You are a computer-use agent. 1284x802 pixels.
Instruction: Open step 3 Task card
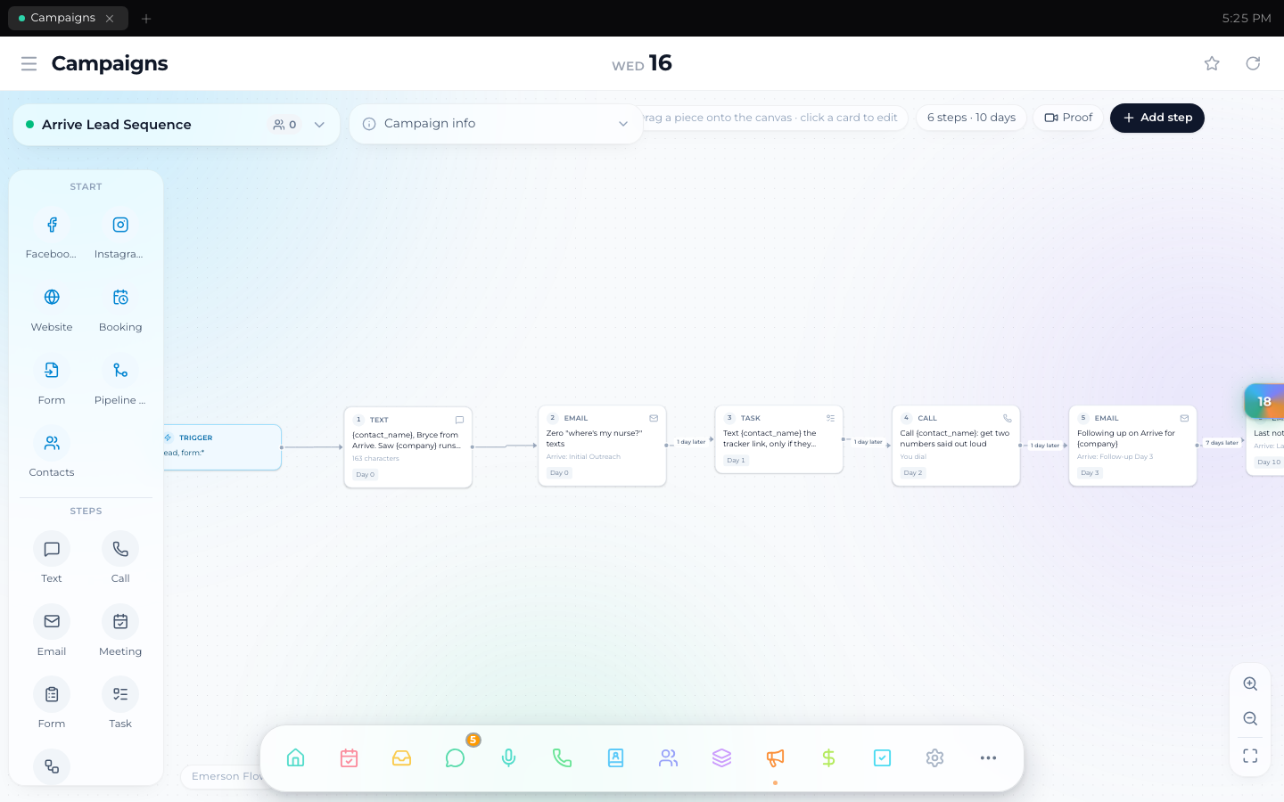coord(779,439)
